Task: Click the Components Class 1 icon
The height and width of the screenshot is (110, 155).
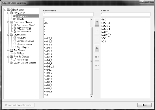Action: [15, 25]
